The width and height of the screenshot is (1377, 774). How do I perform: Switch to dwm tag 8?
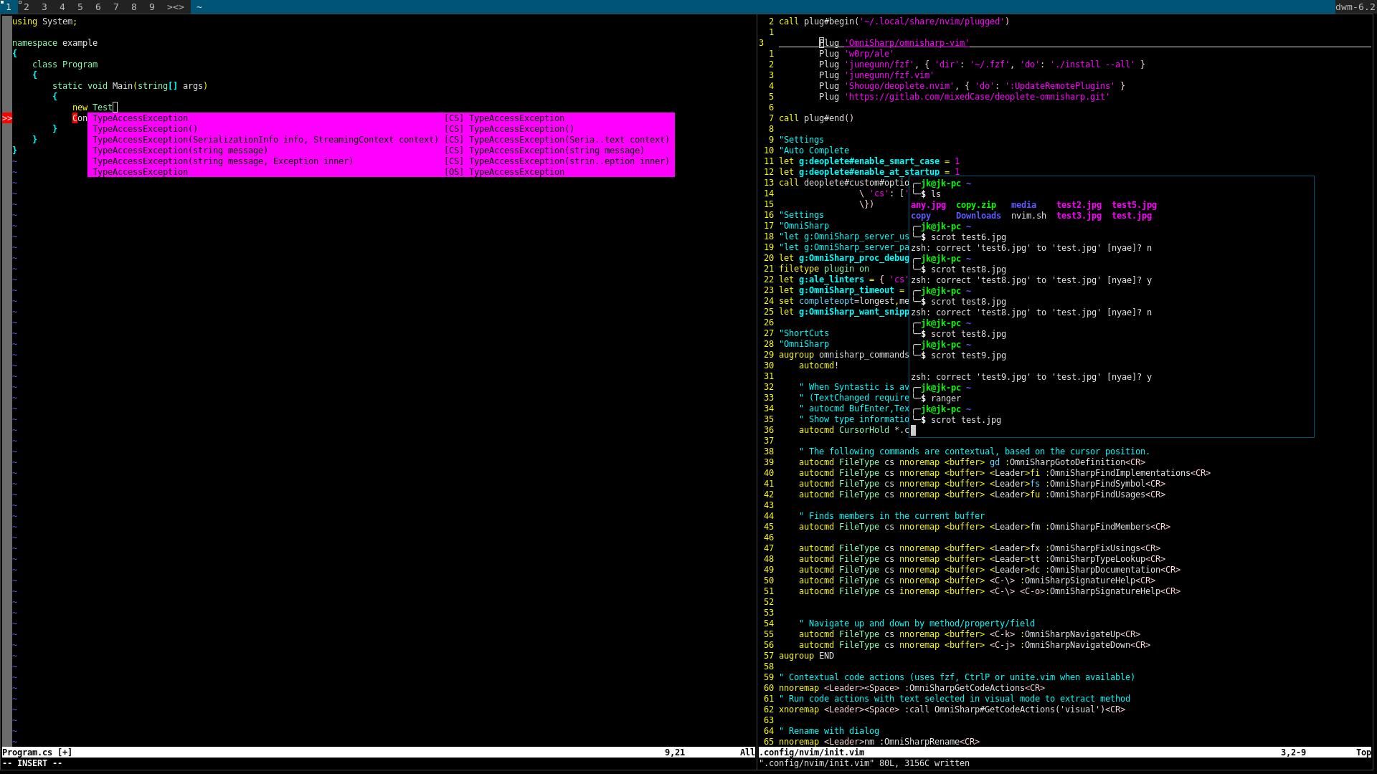(134, 6)
